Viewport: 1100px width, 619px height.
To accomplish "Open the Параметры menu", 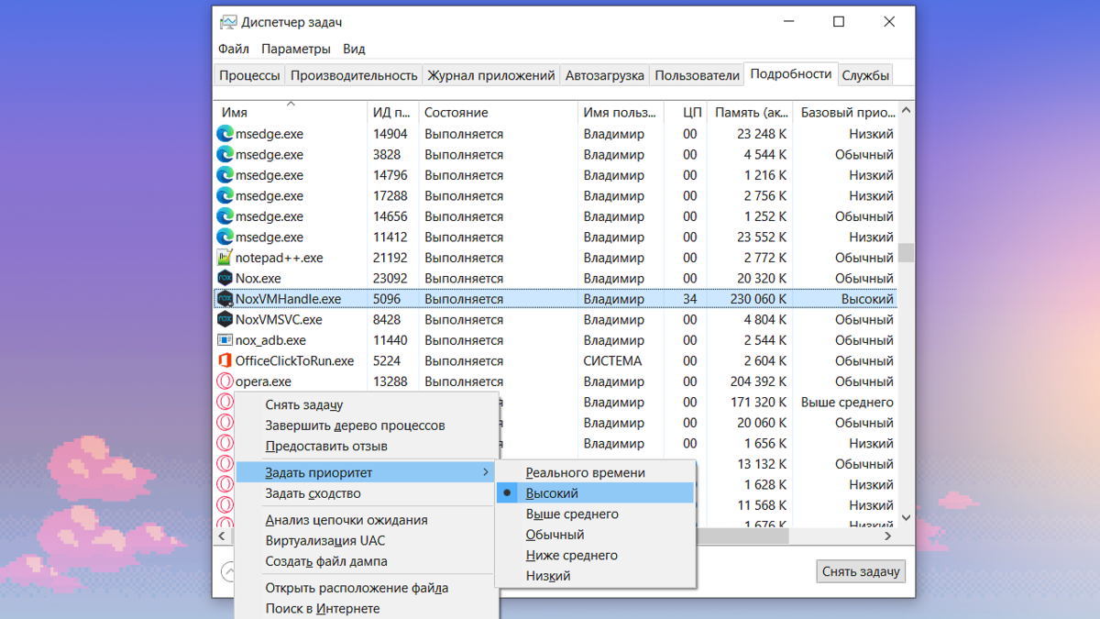I will tap(295, 49).
